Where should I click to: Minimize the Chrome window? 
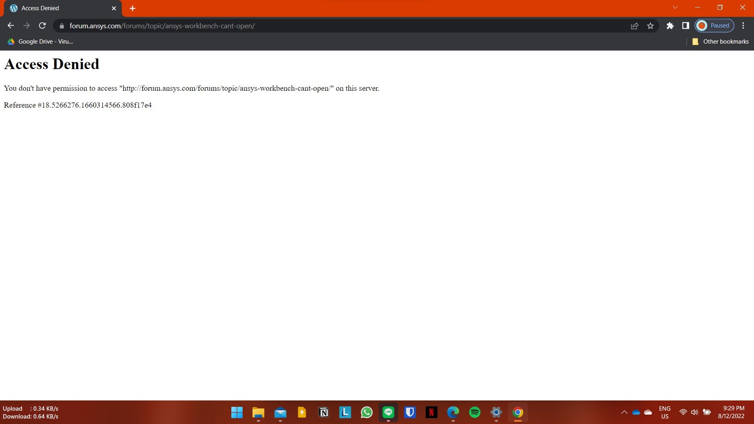(x=697, y=7)
